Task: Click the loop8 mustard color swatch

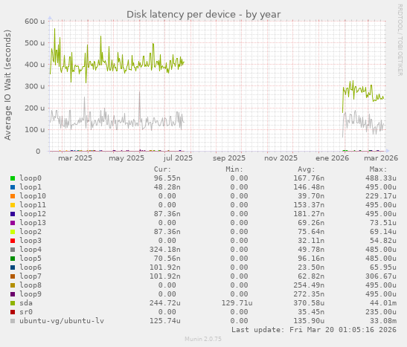Action: point(13,285)
